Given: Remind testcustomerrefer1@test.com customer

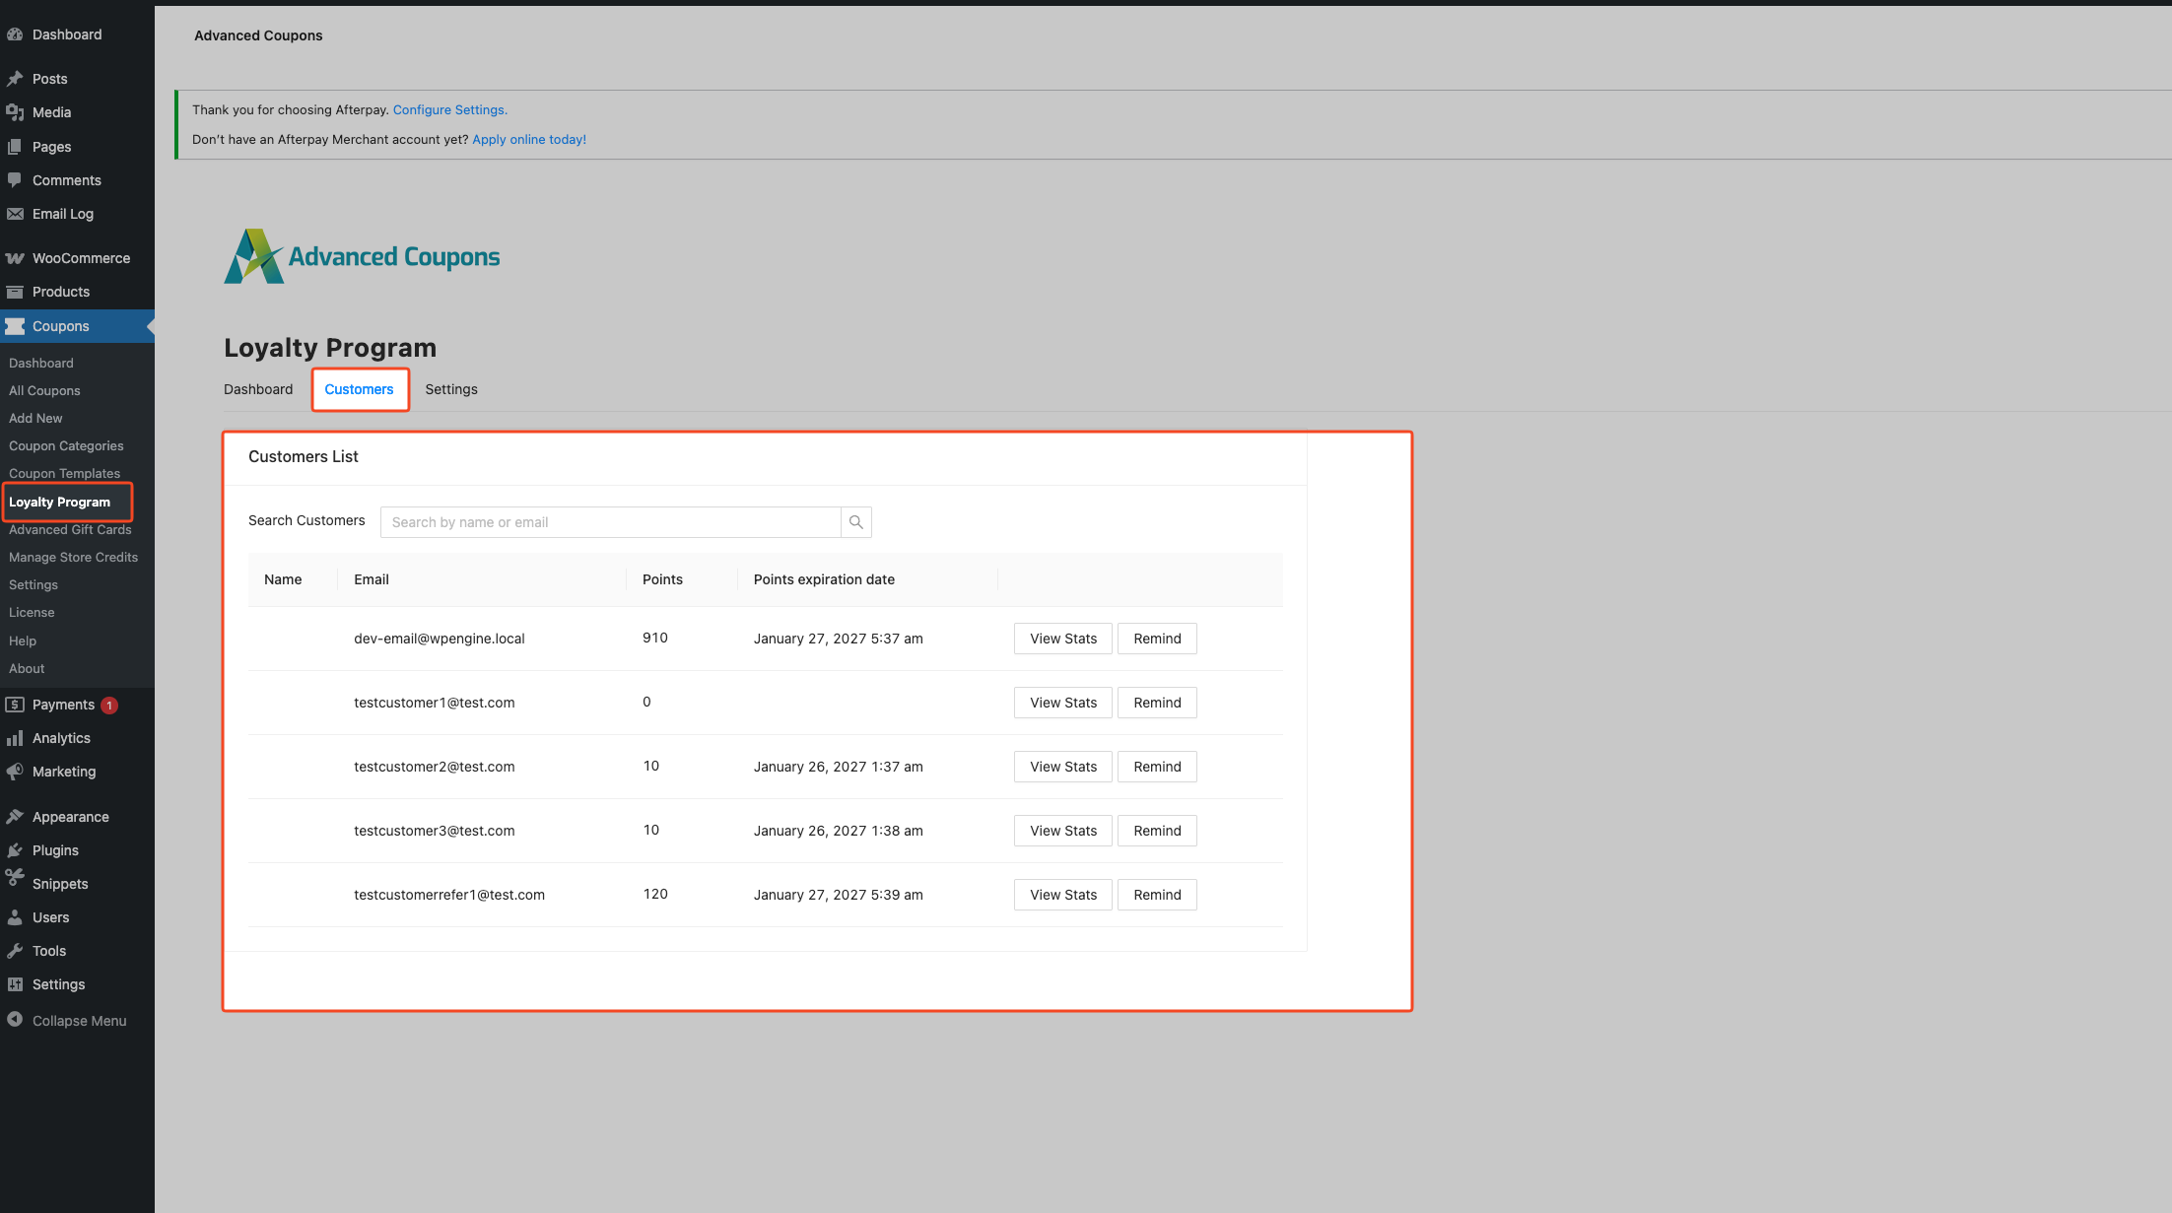Looking at the screenshot, I should (x=1157, y=895).
